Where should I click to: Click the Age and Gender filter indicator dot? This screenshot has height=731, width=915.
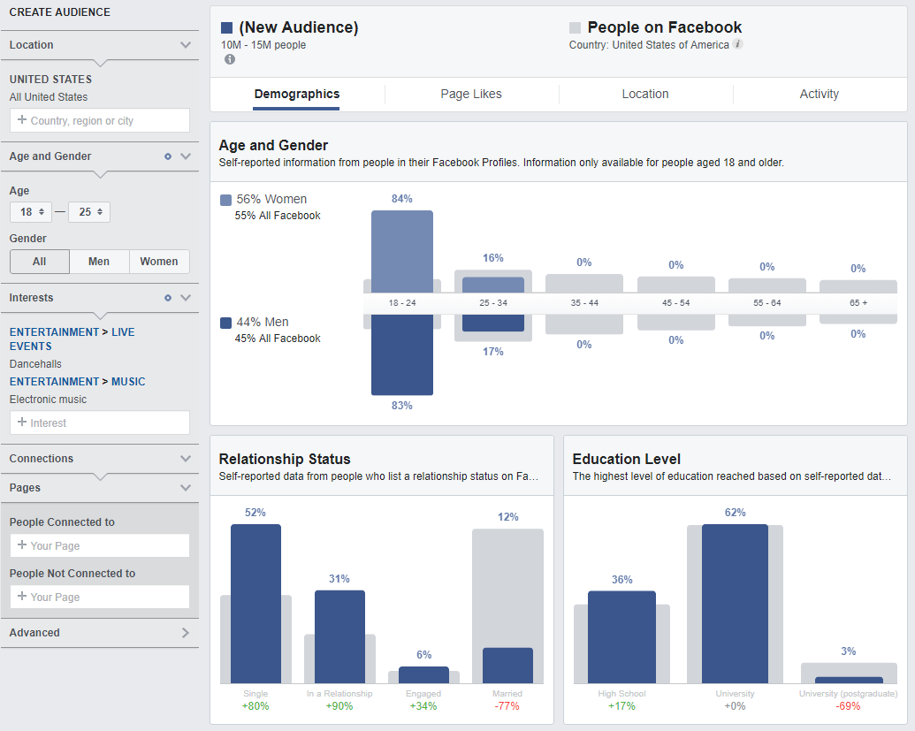click(x=167, y=156)
